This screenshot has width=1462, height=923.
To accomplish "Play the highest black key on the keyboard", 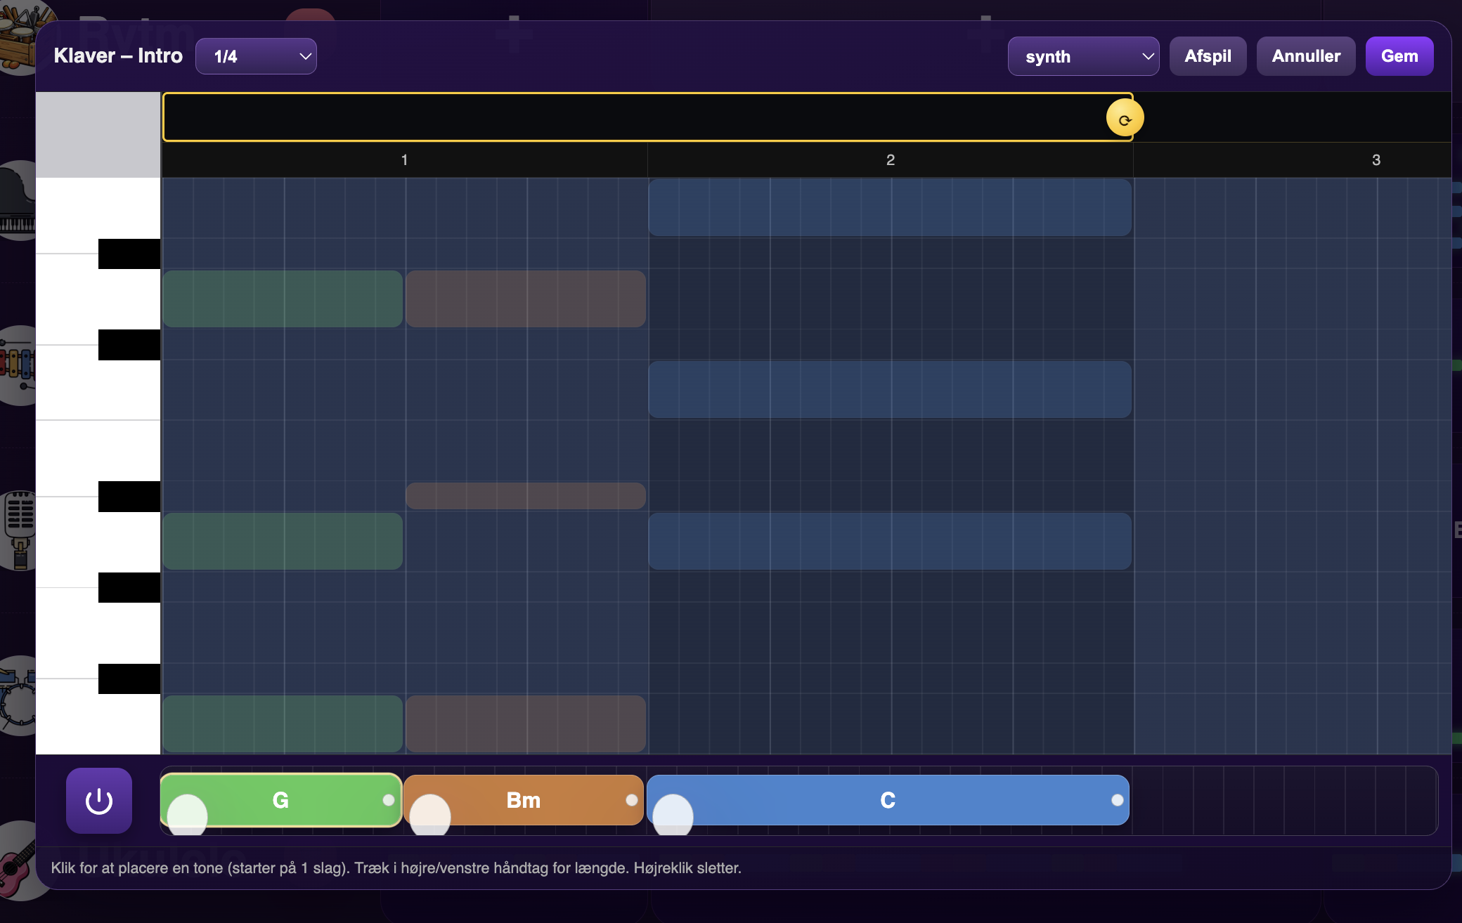I will coord(129,254).
